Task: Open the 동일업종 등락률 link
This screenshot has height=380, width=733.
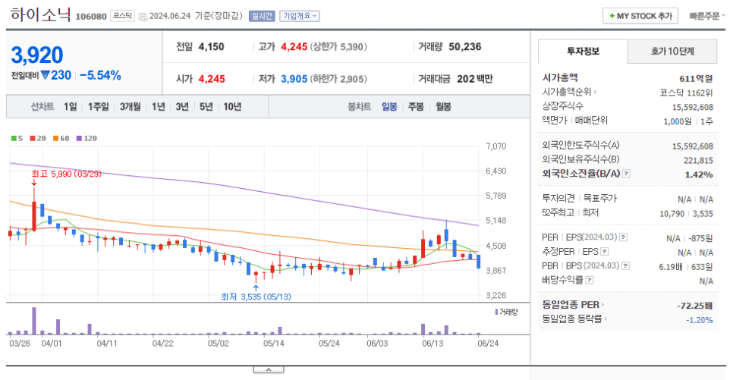Action: click(x=574, y=319)
